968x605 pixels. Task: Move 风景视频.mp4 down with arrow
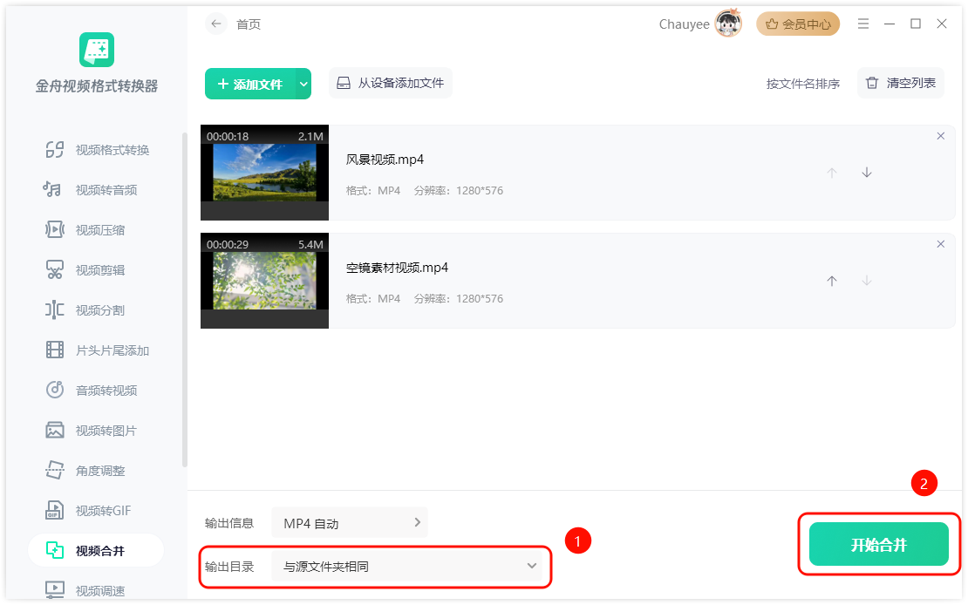[x=867, y=173]
